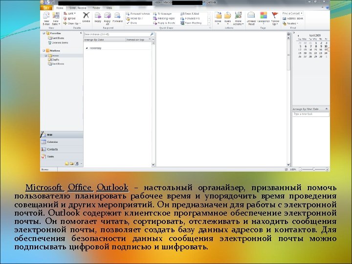352x264 pixels.
Task: Click the Delete X icon
Action: (x=86, y=15)
